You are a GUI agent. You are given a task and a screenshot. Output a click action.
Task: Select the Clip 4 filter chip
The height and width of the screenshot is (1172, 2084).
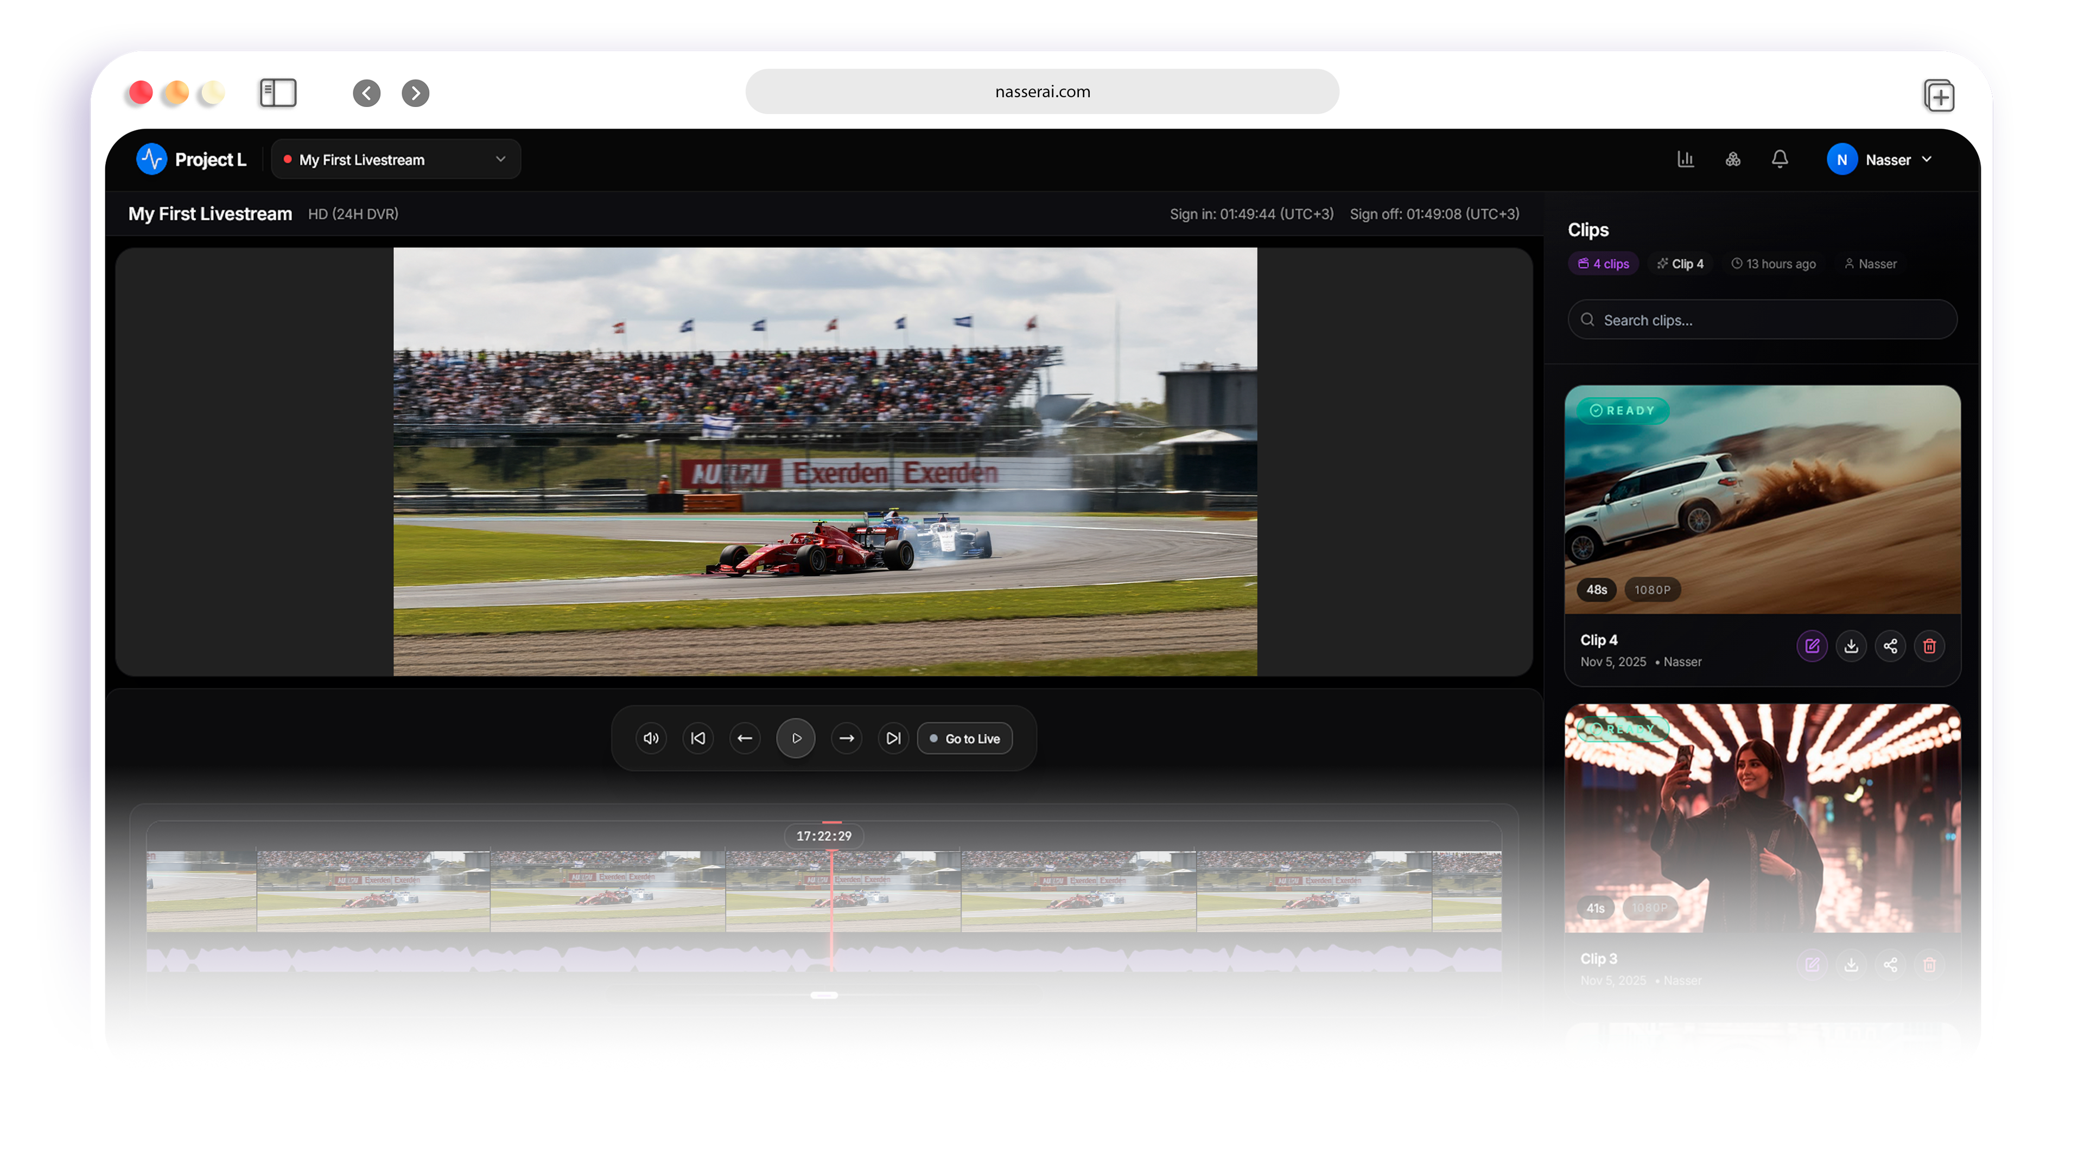[x=1680, y=264]
